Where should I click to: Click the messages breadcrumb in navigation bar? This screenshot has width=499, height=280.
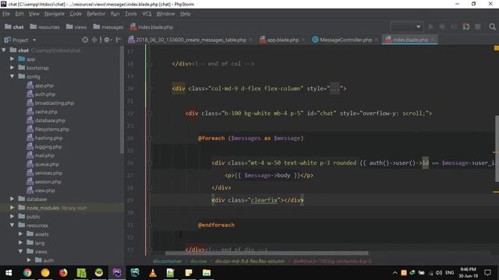click(x=108, y=27)
